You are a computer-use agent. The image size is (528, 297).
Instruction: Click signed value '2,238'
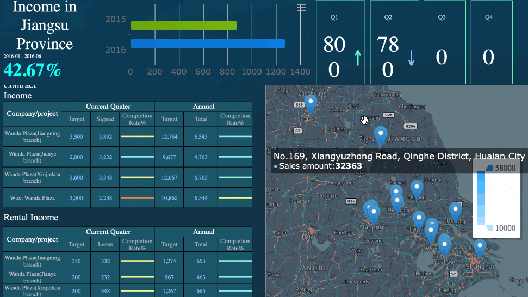pyautogui.click(x=105, y=198)
